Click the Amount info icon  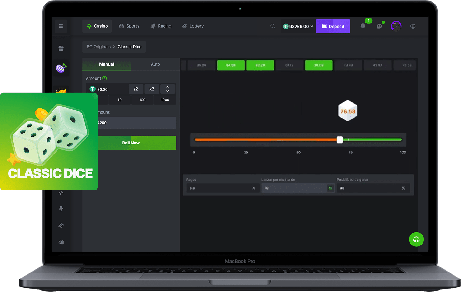[104, 78]
